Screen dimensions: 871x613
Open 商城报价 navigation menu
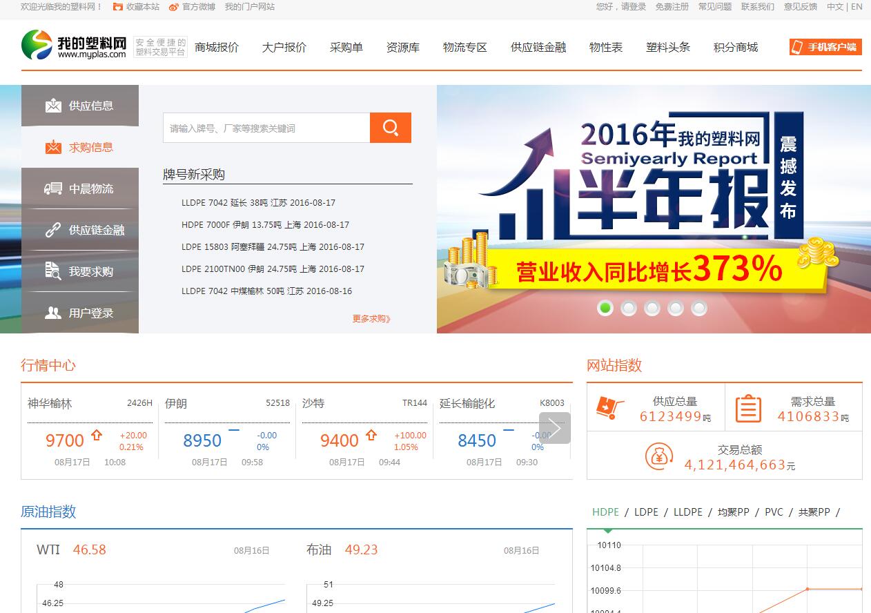[217, 48]
